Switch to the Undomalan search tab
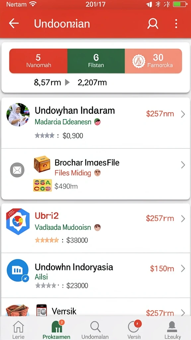 point(95,330)
